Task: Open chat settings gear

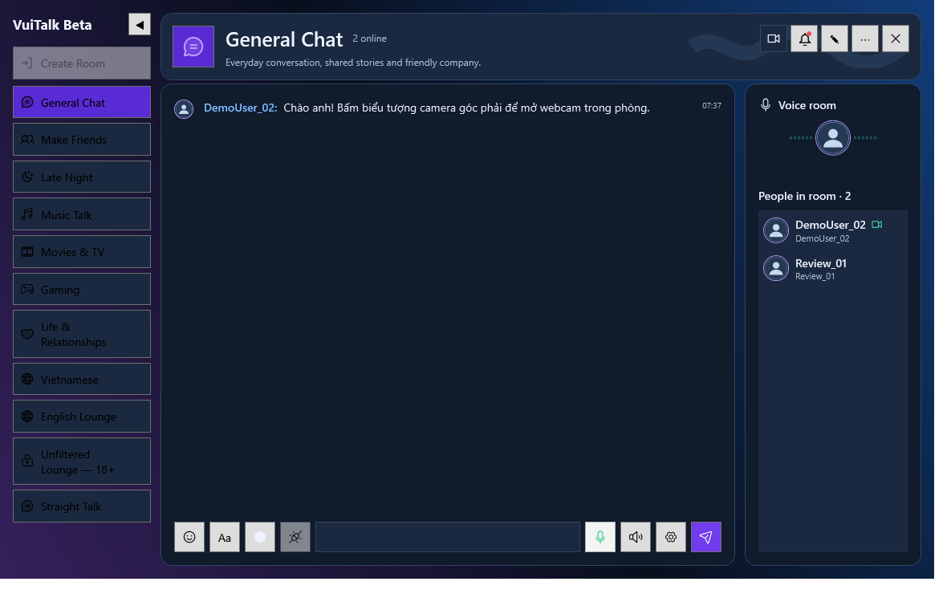Action: [671, 537]
